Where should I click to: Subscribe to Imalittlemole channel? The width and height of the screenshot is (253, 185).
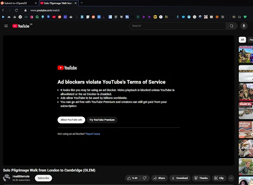point(43,178)
